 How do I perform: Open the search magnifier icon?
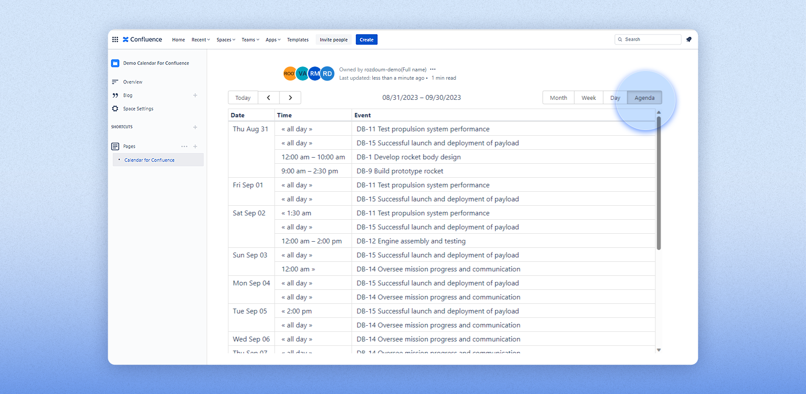(x=620, y=39)
